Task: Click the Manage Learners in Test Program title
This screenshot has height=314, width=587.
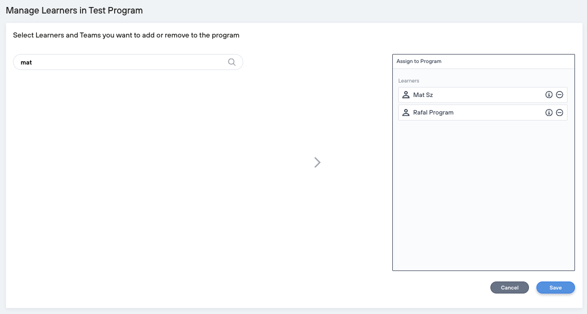Action: pyautogui.click(x=74, y=10)
